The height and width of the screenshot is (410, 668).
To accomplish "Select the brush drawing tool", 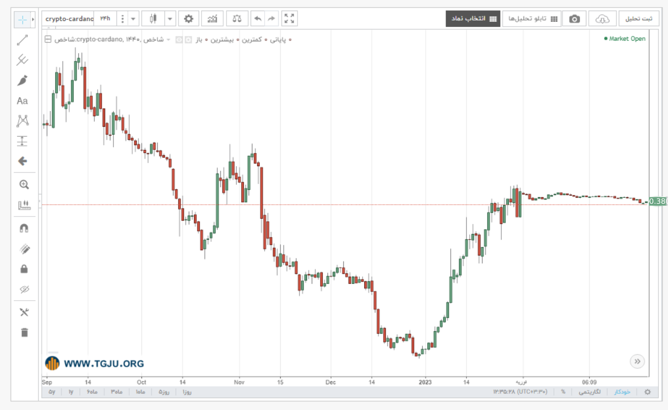I will (23, 81).
